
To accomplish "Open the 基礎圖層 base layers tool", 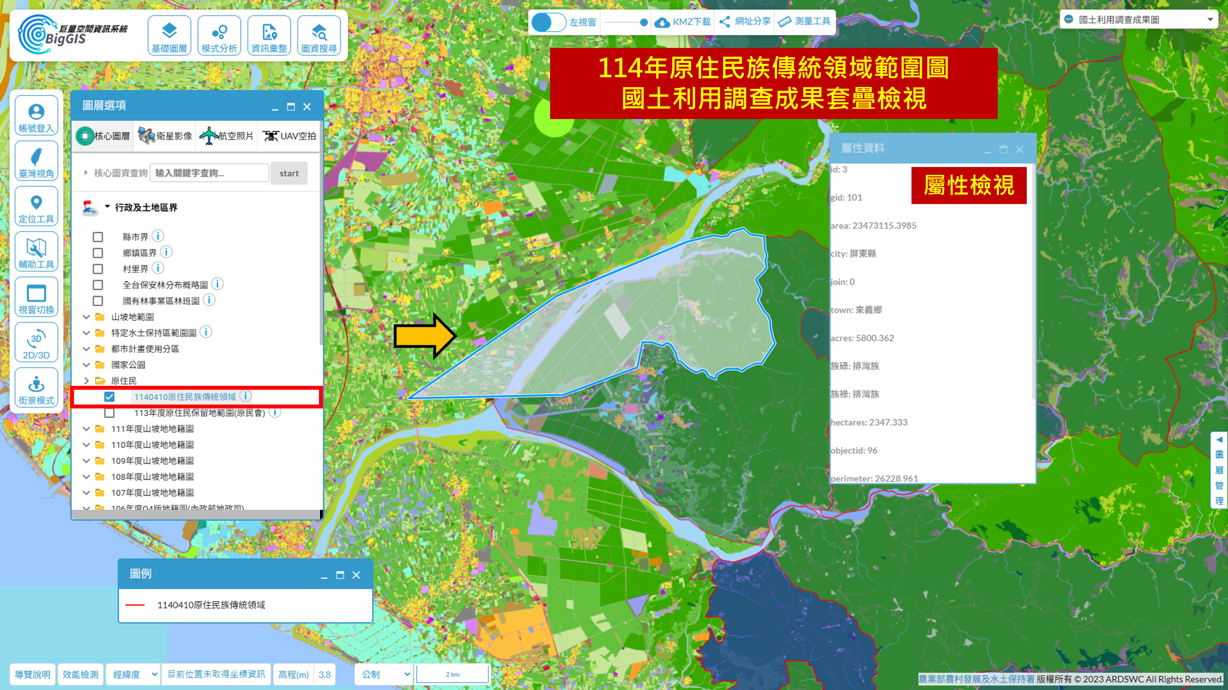I will (x=169, y=36).
